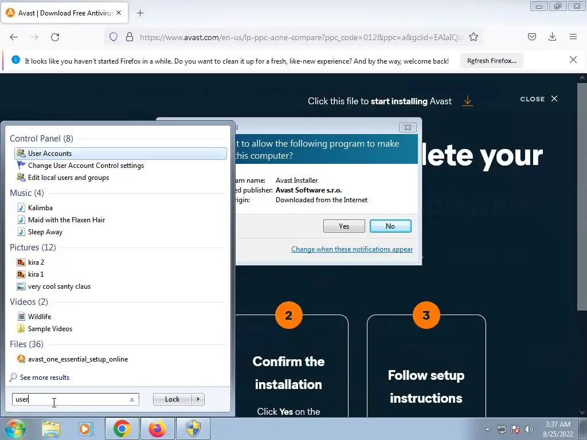The image size is (587, 440).
Task: Open tracking protection shield icon
Action: tap(114, 37)
